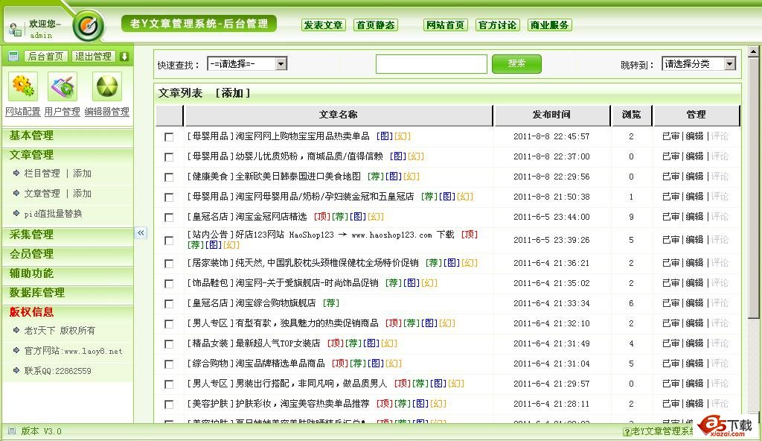Open 发表文章 in the top menu
Image resolution: width=762 pixels, height=441 pixels.
pyautogui.click(x=324, y=25)
